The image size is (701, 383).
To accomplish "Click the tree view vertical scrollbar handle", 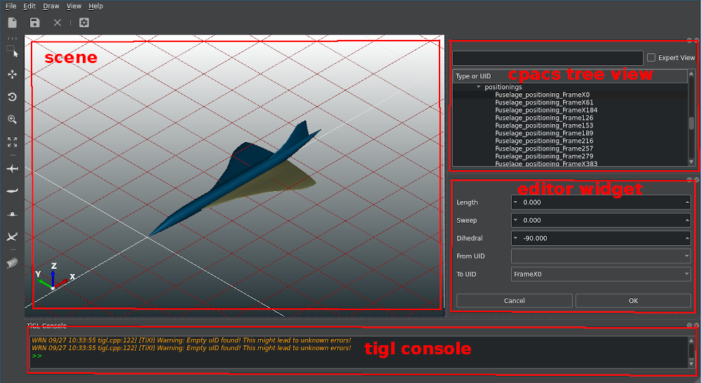I will tap(692, 123).
